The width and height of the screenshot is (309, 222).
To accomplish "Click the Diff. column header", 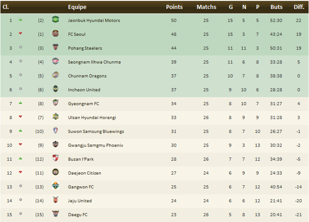I will click(298, 7).
